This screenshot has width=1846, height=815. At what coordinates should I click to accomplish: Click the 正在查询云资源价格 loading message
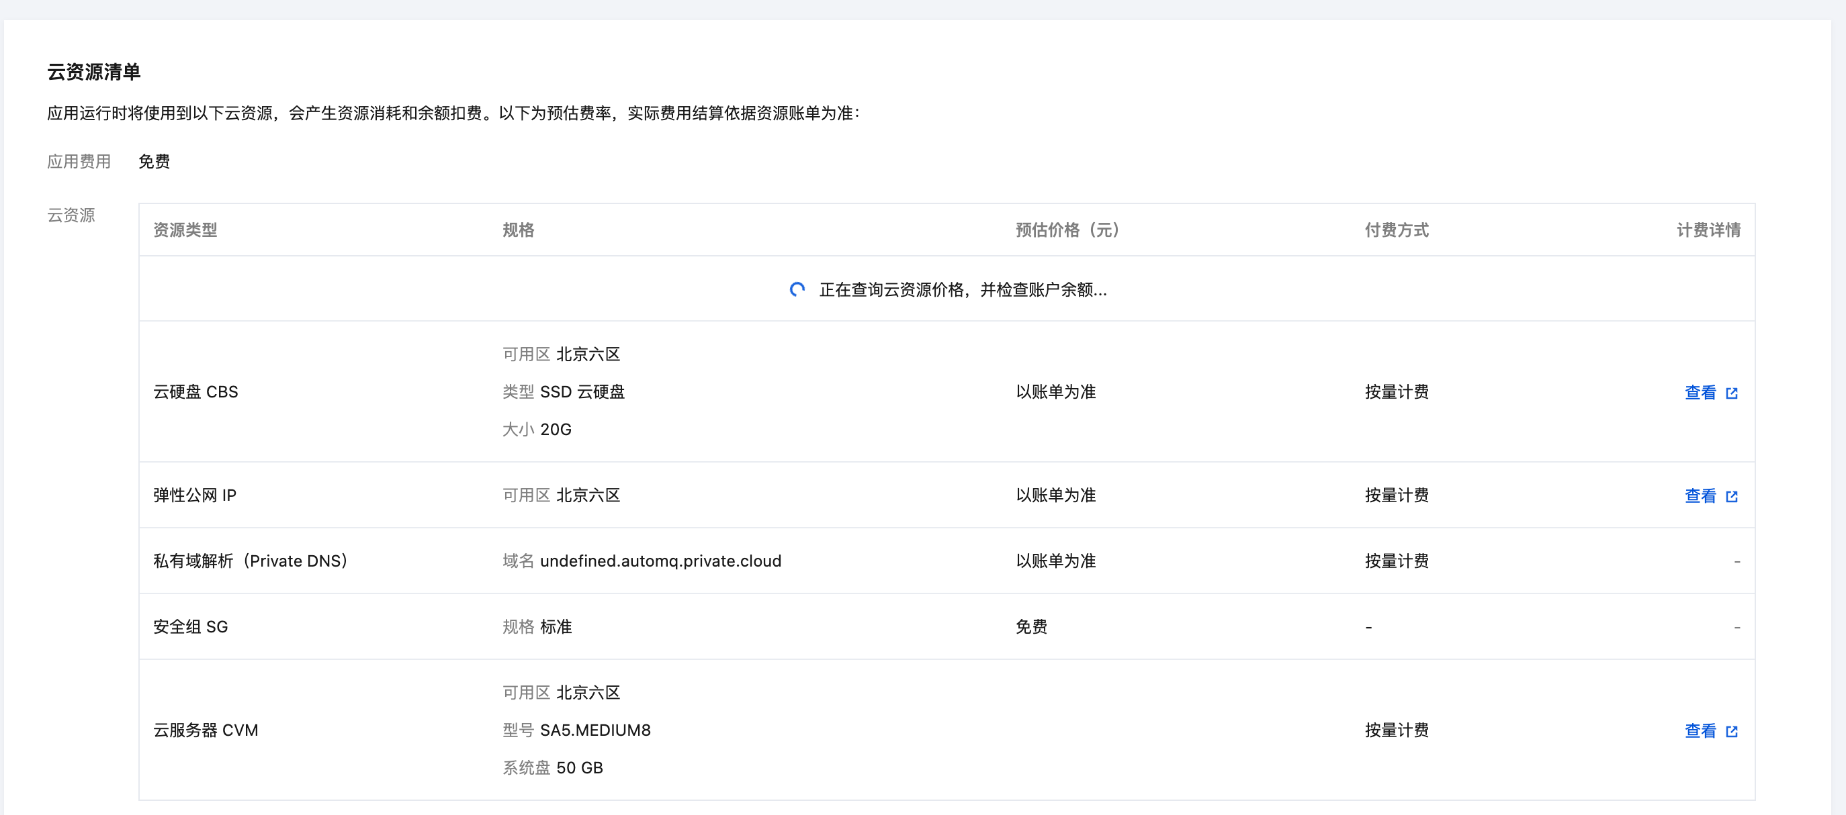[x=963, y=289]
